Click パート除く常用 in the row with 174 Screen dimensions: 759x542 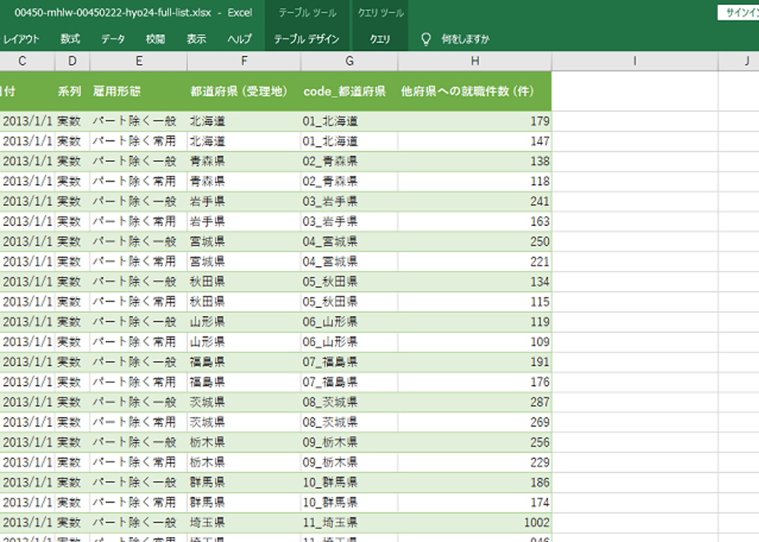click(139, 503)
